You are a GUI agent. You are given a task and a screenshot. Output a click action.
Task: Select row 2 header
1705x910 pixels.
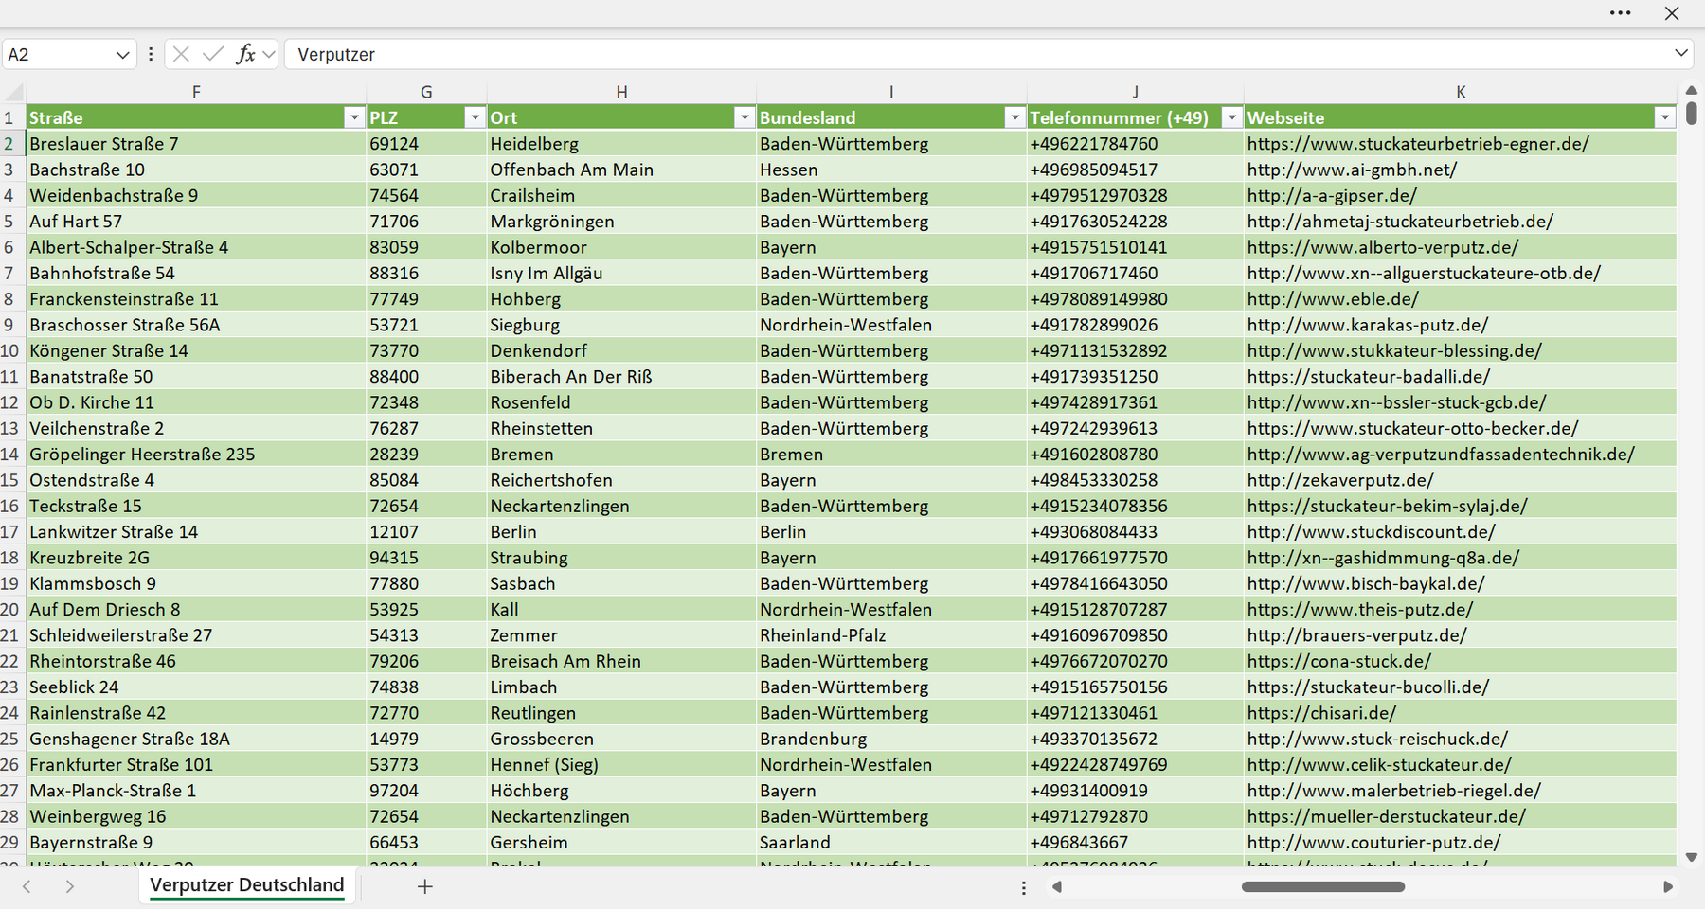pyautogui.click(x=10, y=144)
